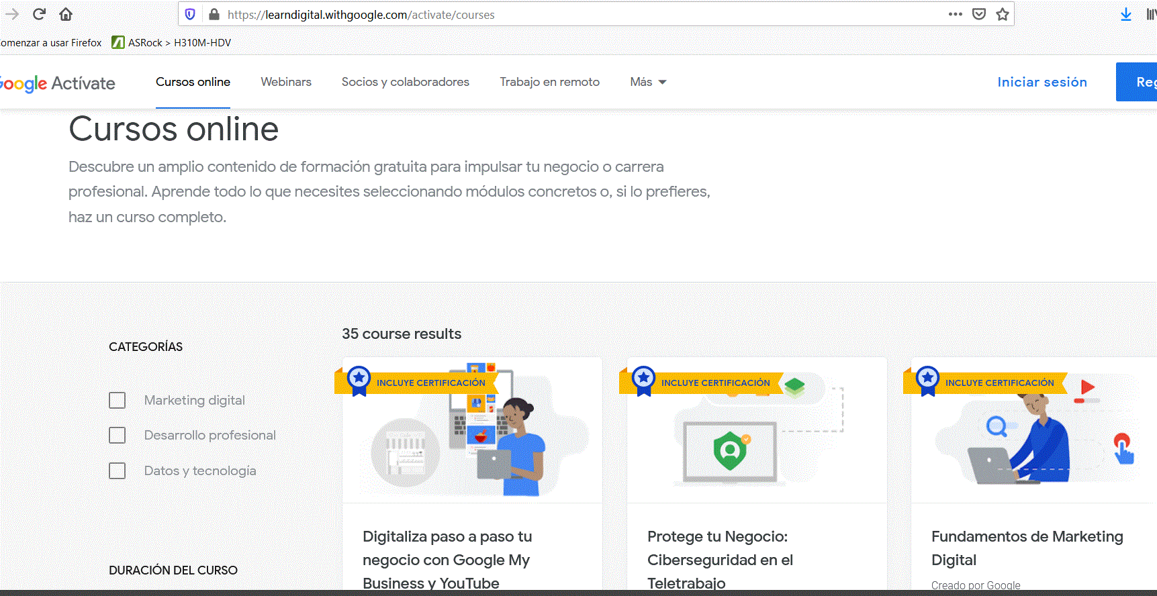Save page to Pocket icon
The width and height of the screenshot is (1157, 596).
point(979,14)
